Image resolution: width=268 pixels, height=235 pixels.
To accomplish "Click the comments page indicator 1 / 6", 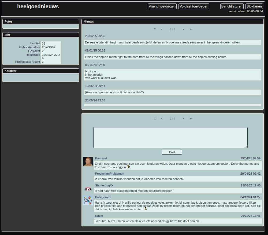I will click(172, 119).
